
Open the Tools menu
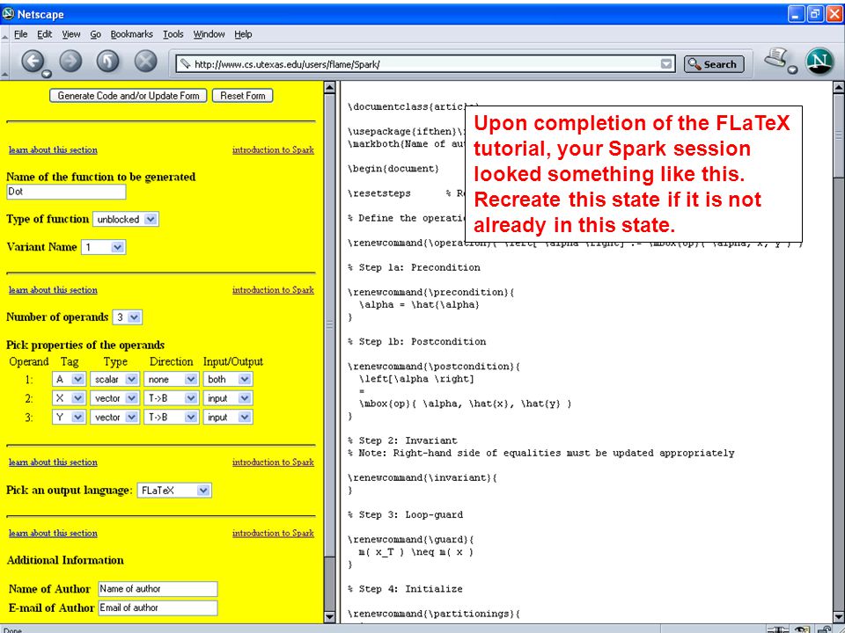(173, 34)
